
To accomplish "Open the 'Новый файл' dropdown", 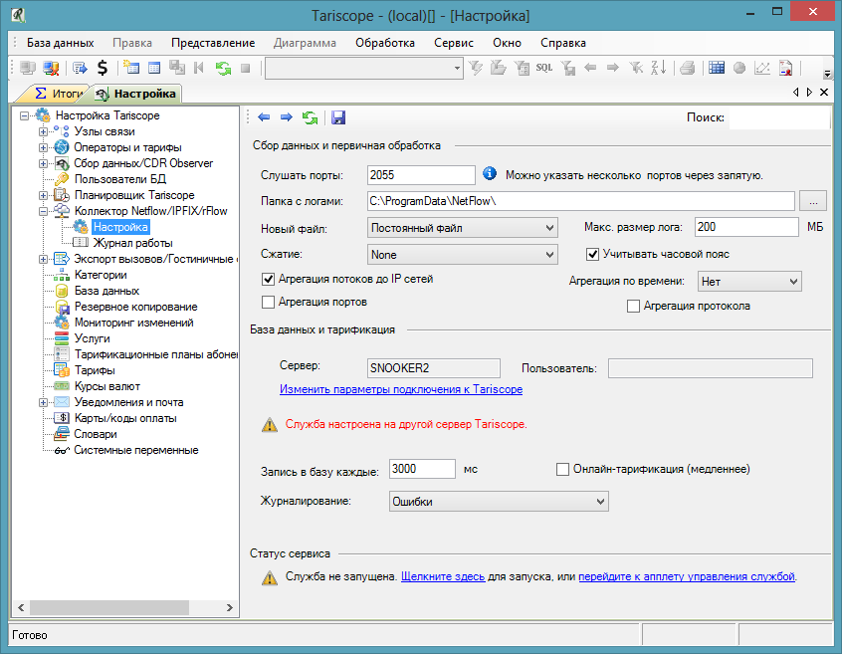I will [463, 228].
